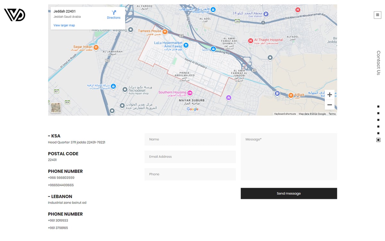
Task: Focus the Email Address field
Action: point(190,157)
